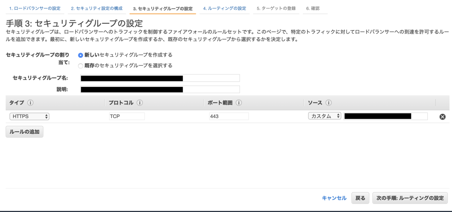The height and width of the screenshot is (212, 452).
Task: Click the セキュリティグループの割り当て label
Action: [x=37, y=59]
